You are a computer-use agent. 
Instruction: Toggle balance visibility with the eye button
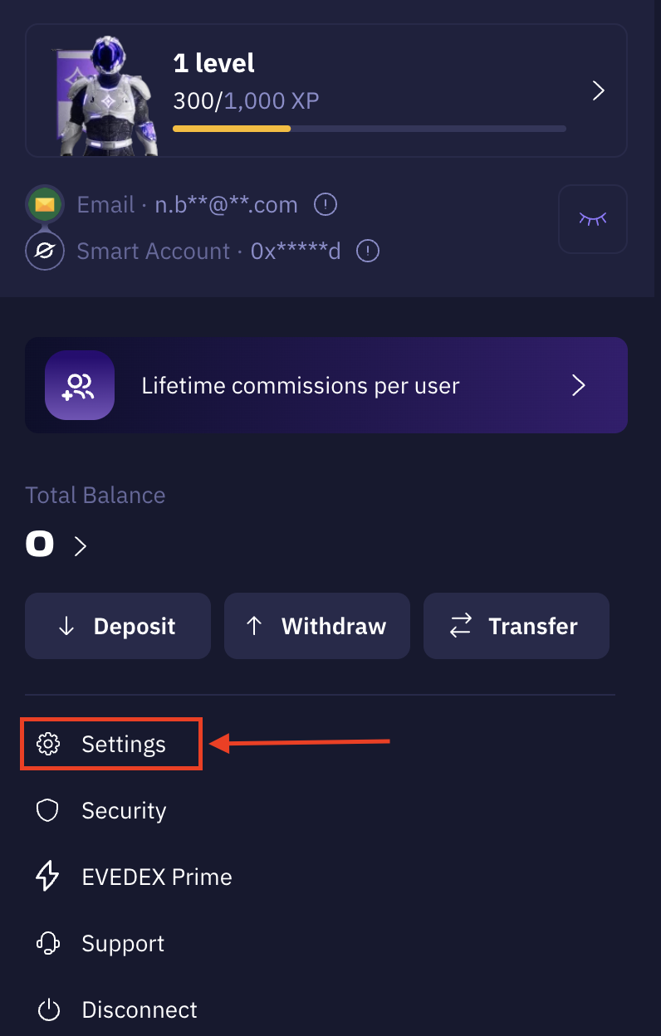[x=593, y=219]
